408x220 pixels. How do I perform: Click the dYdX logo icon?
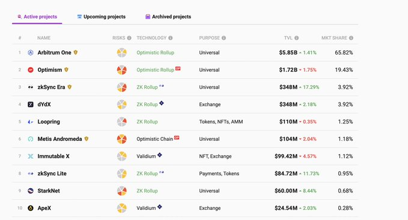[x=31, y=104]
